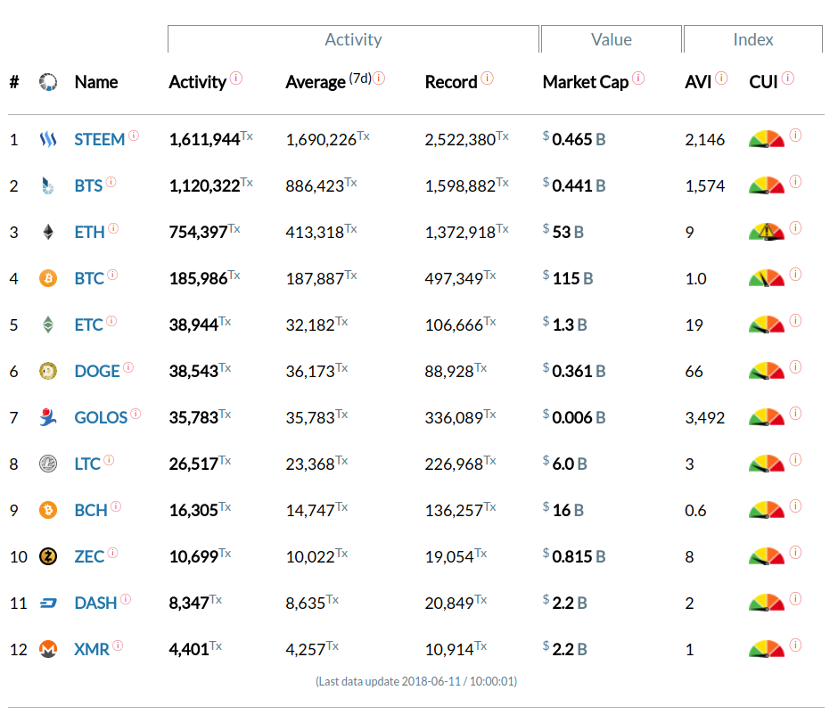Open the BTC link
This screenshot has width=838, height=723.
coord(89,278)
